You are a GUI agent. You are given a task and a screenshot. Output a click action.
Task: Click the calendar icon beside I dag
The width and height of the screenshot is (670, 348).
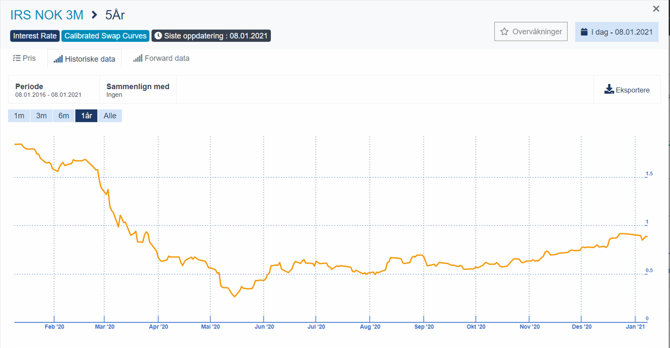pos(584,32)
